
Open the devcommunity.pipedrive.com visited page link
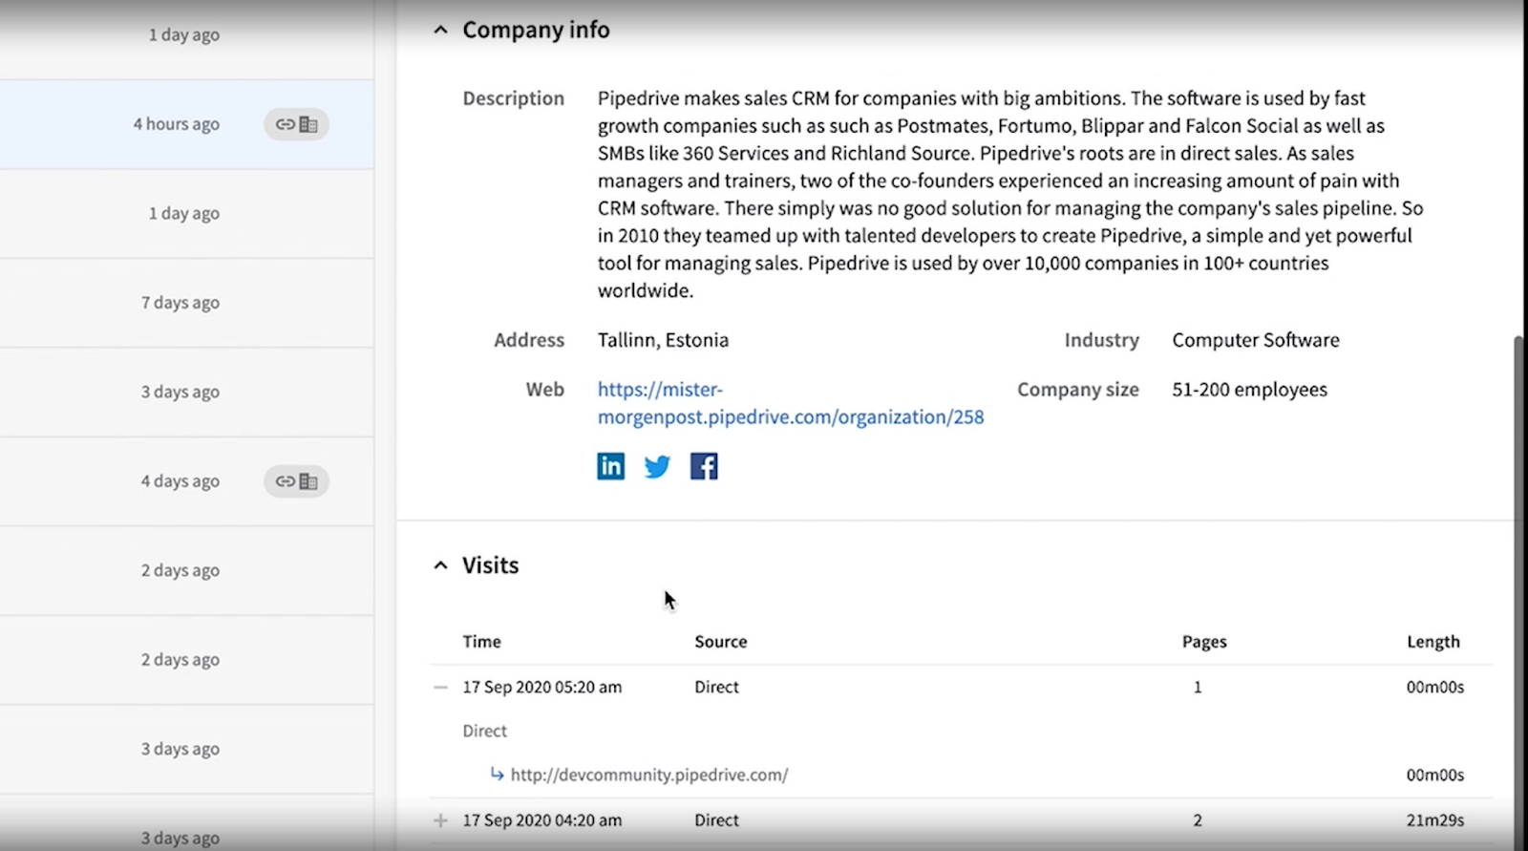point(649,775)
